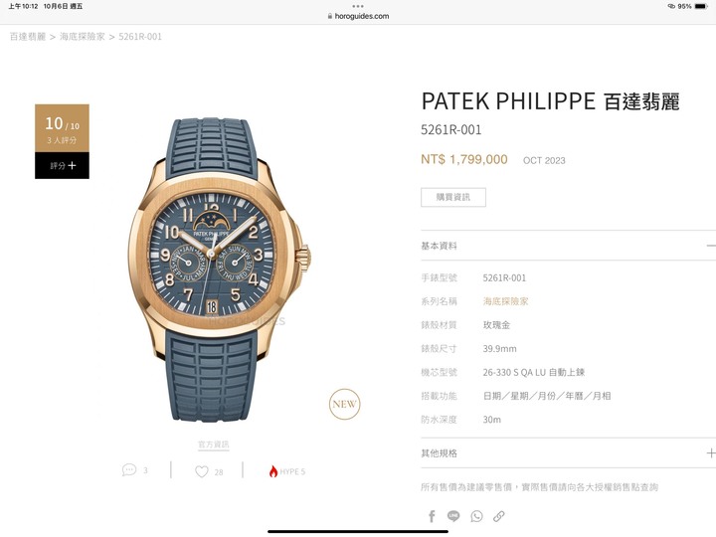Viewport: 716px width, 537px height.
Task: Share via the WhatsApp icon
Action: 476,516
